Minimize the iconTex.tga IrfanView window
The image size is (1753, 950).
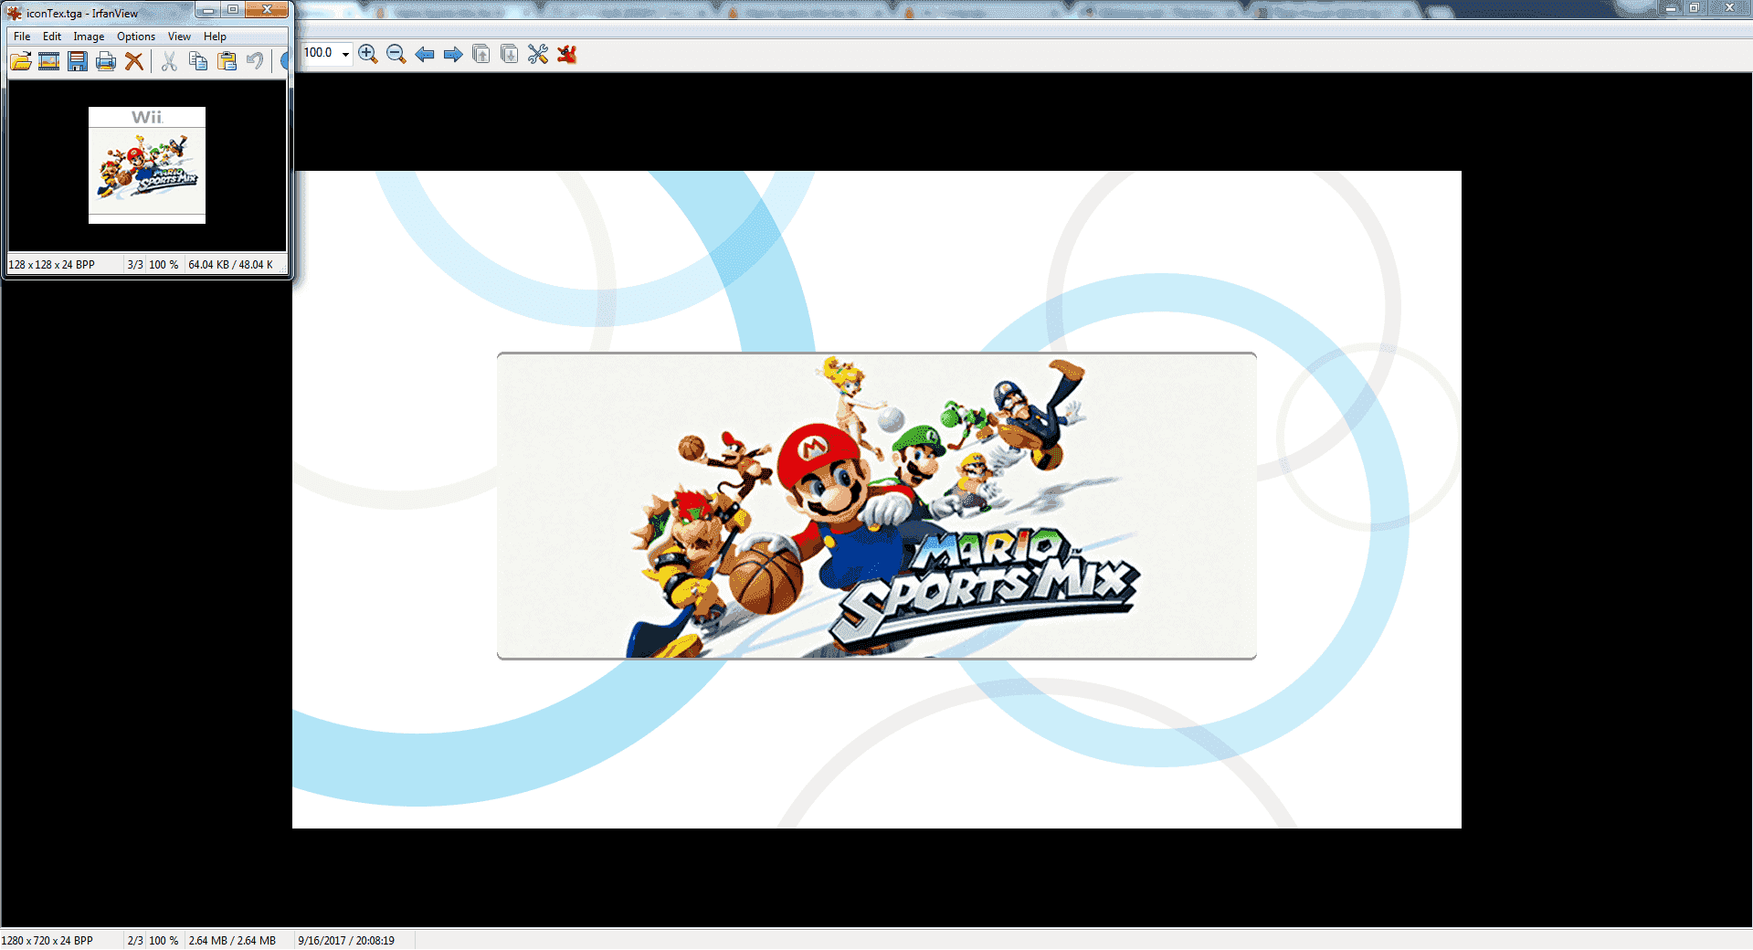click(x=208, y=10)
